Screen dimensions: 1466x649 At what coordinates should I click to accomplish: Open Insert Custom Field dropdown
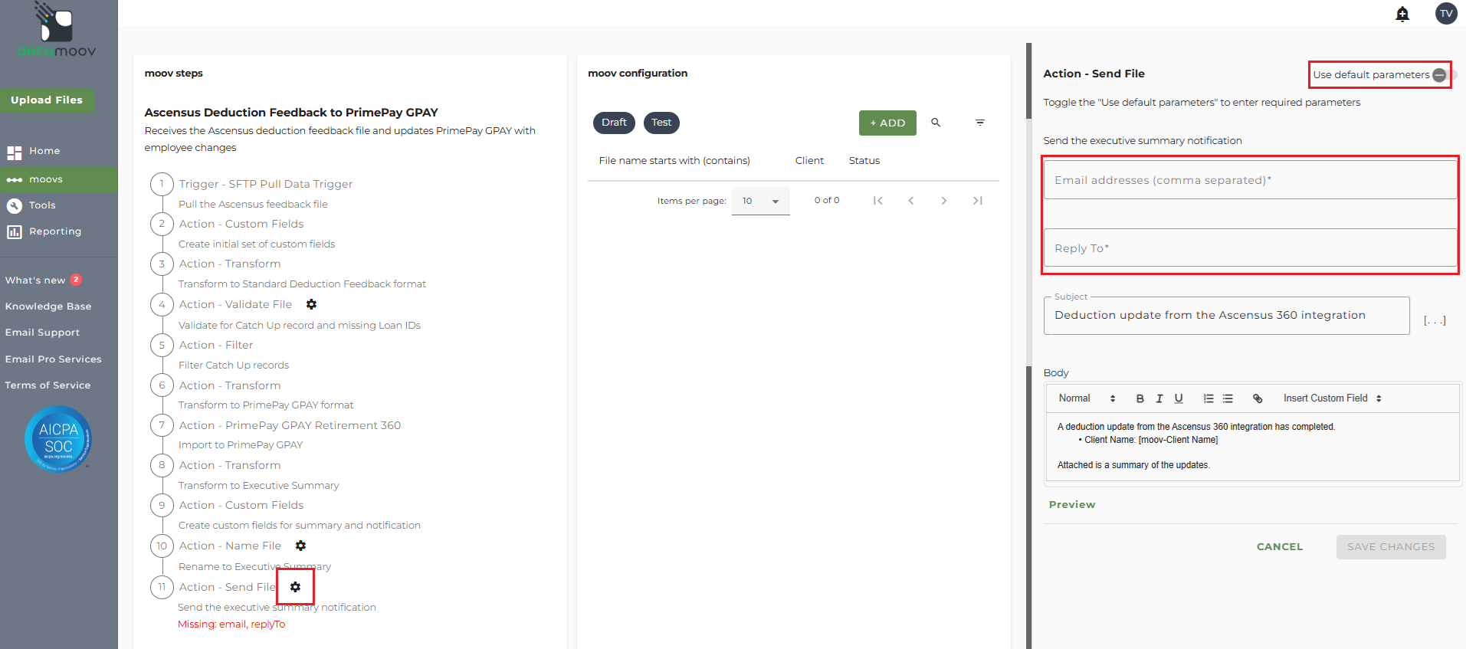pyautogui.click(x=1332, y=398)
